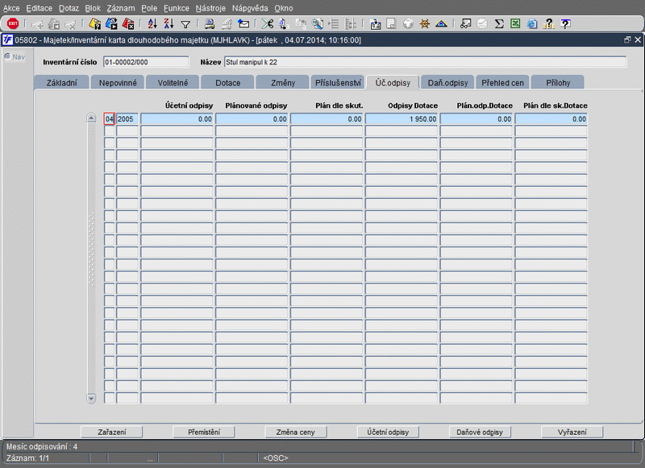
Task: Open the Nápověda menu
Action: pos(250,8)
